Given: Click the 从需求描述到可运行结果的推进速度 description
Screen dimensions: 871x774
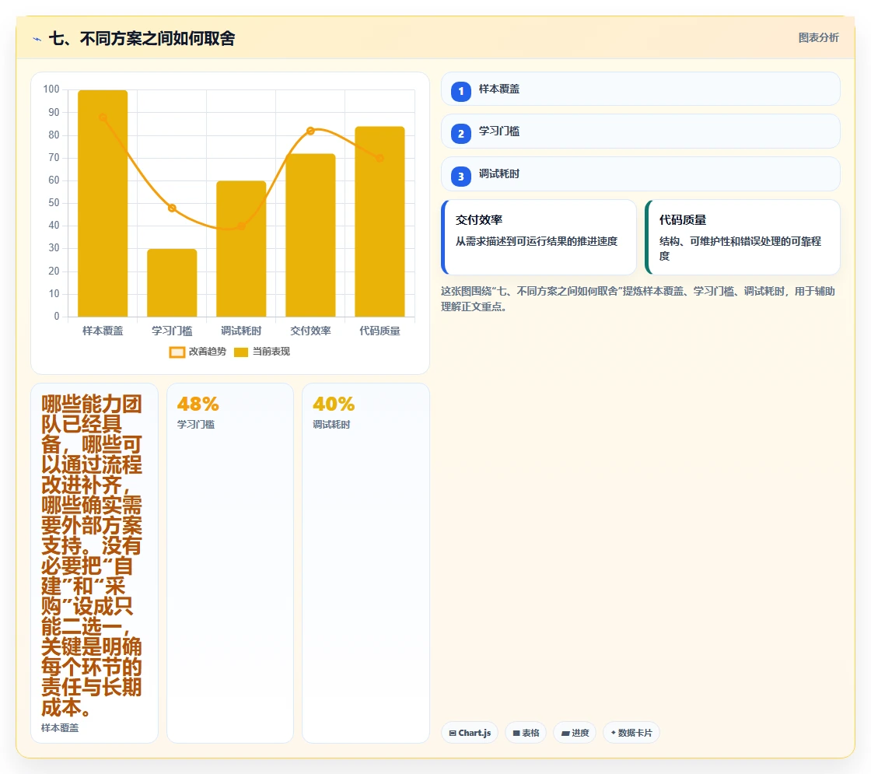Looking at the screenshot, I should click(x=537, y=242).
